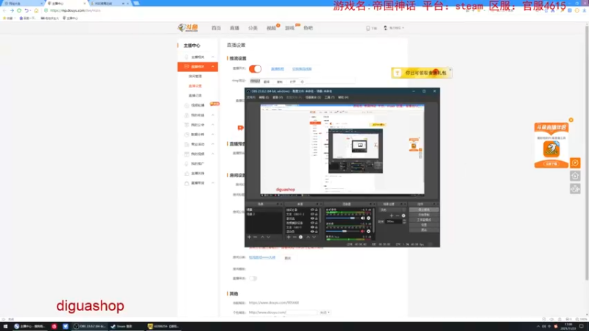Open the undo dropdown arrow in browser toolbar
The height and width of the screenshot is (331, 589).
[30, 10]
